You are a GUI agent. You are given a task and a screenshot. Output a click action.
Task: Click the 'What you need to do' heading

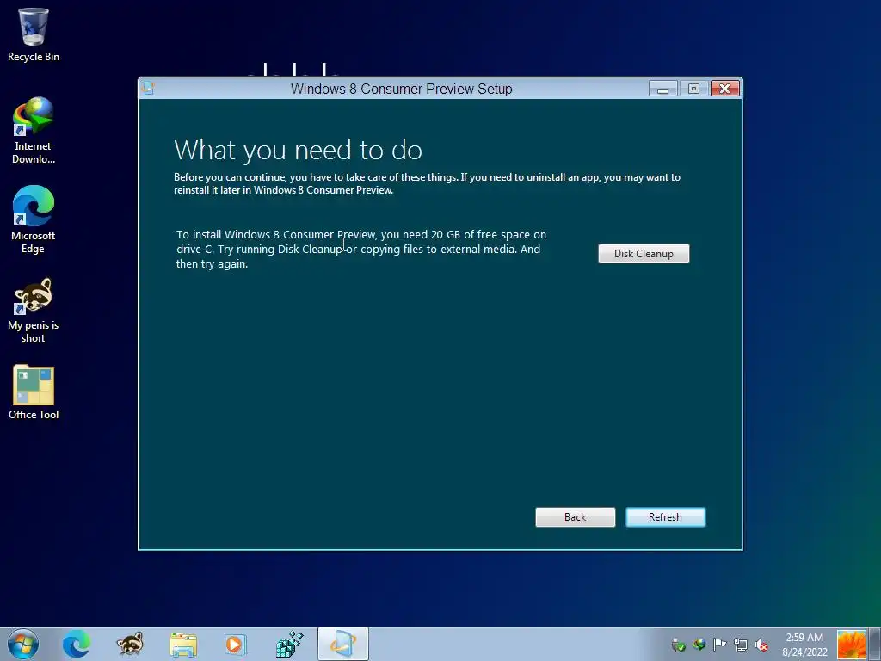tap(298, 150)
